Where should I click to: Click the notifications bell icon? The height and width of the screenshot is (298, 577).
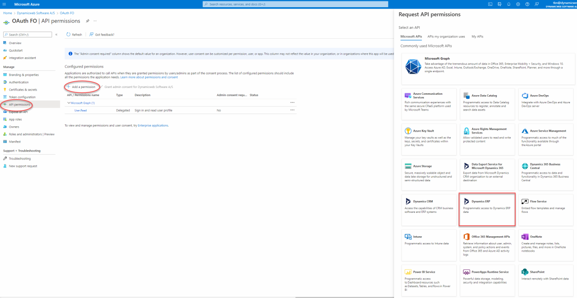pyautogui.click(x=508, y=4)
